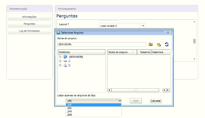Open Log de Processos

click(x=29, y=31)
